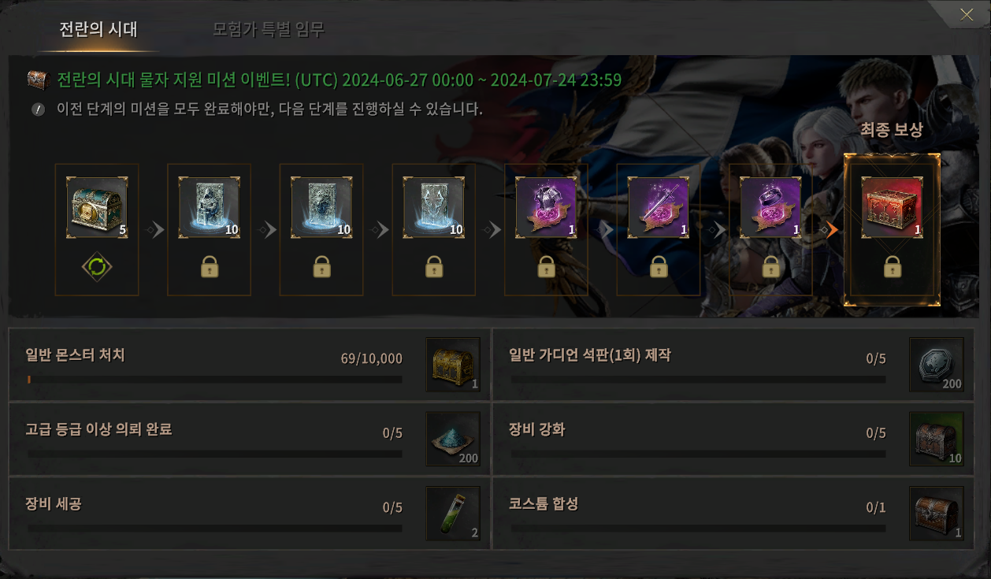Click the lock under second reward card
The image size is (991, 579).
coord(210,267)
